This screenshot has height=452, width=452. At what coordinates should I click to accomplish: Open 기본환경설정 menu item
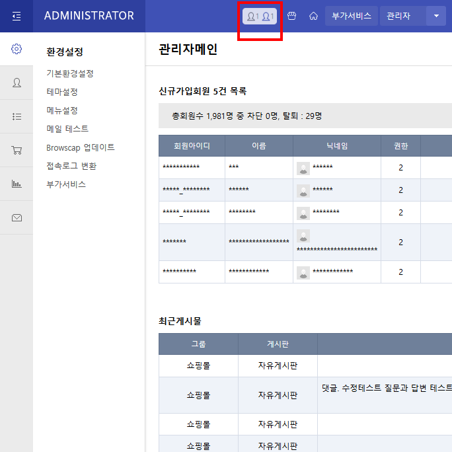[70, 73]
